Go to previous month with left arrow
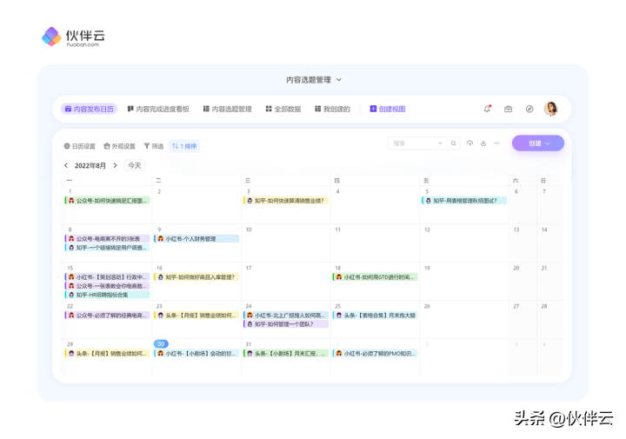Viewport: 626px width, 439px height. pyautogui.click(x=66, y=165)
